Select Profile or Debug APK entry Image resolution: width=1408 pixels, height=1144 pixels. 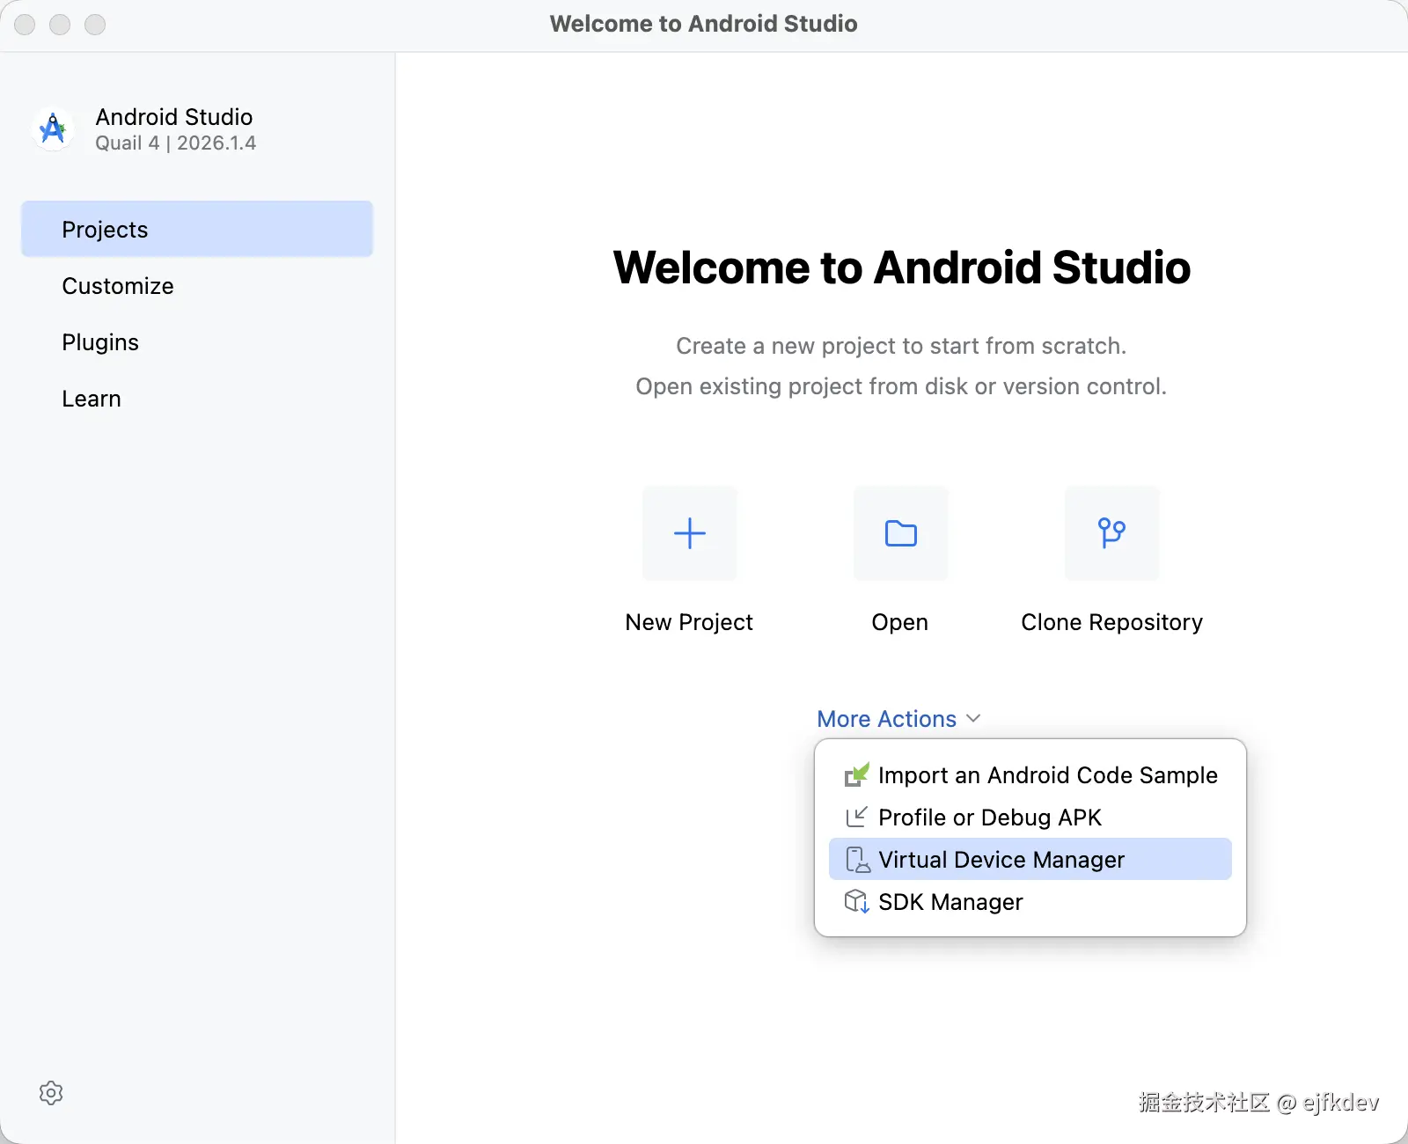pyautogui.click(x=1030, y=818)
